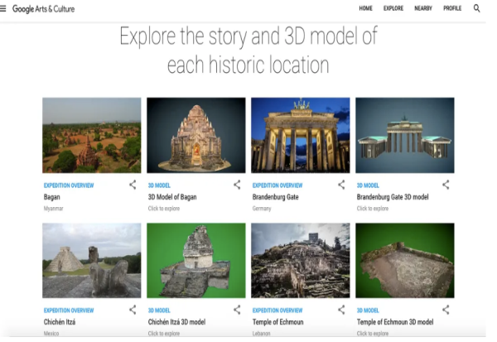Share the Temple of Echmoun expedition card
Image resolution: width=497 pixels, height=342 pixels.
tap(341, 310)
